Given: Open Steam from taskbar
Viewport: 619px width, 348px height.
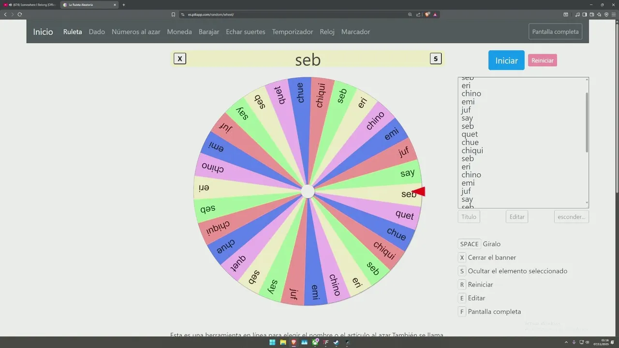Looking at the screenshot, I should (x=337, y=343).
